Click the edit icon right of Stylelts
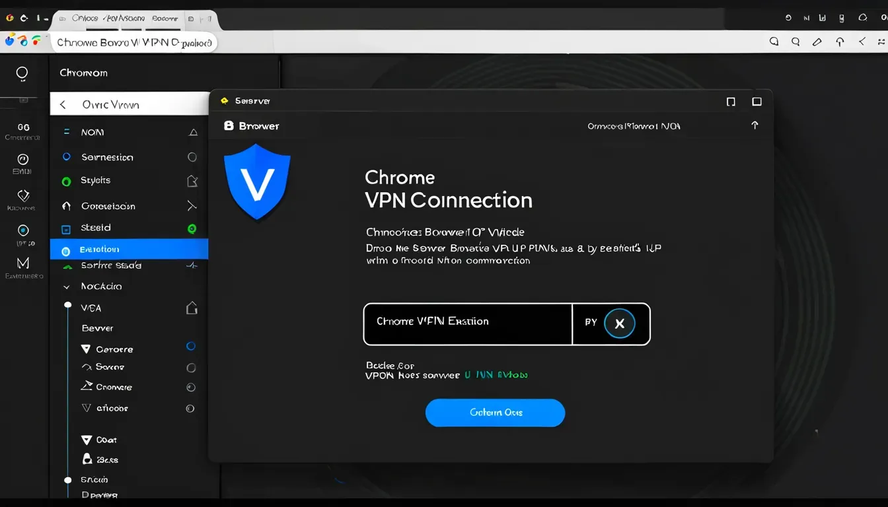 pos(192,181)
